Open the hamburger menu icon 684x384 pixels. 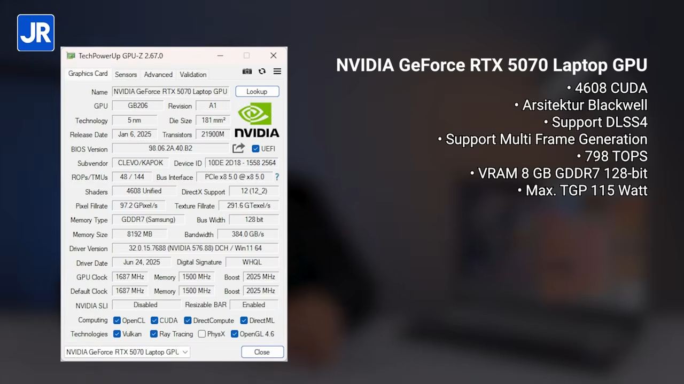pyautogui.click(x=277, y=71)
